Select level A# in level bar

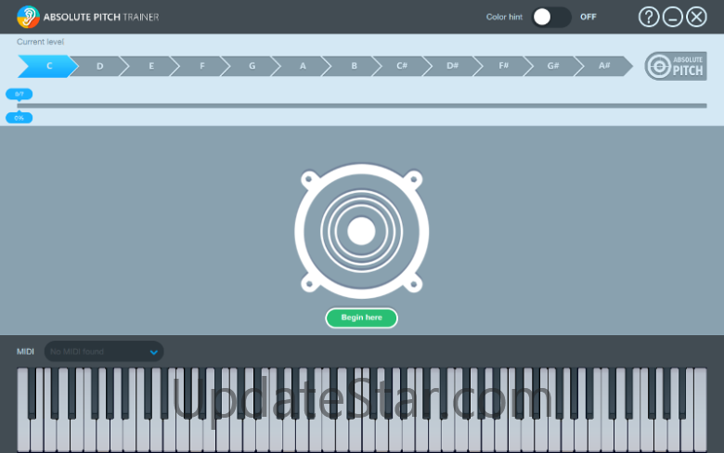point(604,66)
